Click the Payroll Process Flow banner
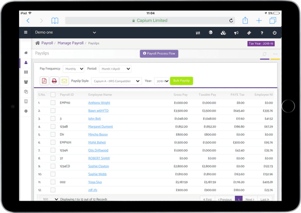Screen dimensions: 301x213 [159, 54]
